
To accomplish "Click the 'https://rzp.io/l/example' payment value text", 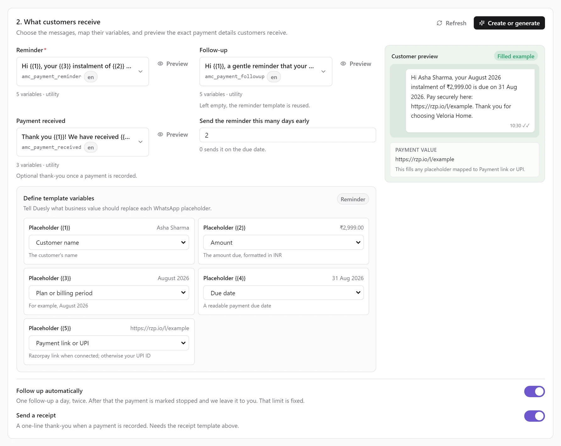I will pyautogui.click(x=425, y=159).
